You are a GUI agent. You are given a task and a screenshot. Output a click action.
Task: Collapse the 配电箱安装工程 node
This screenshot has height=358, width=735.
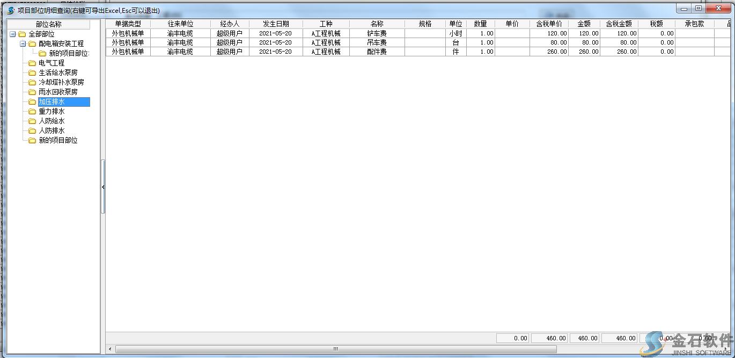[x=23, y=43]
